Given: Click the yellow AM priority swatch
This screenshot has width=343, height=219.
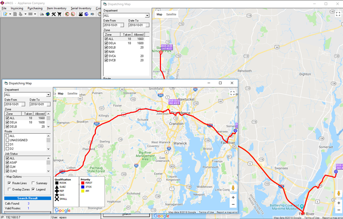Looking at the screenshot, I should click(83, 191).
